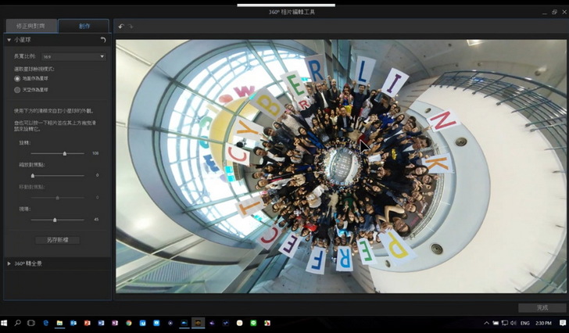This screenshot has width=569, height=333.
Task: Open File Explorer from taskbar
Action: point(59,323)
